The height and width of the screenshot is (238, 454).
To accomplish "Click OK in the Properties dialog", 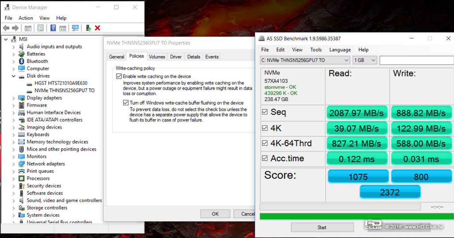I will pos(215,214).
